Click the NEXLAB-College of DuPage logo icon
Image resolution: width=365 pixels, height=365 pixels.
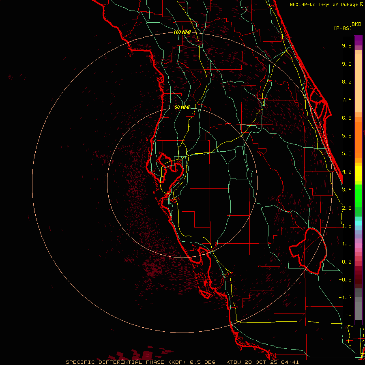pyautogui.click(x=362, y=4)
